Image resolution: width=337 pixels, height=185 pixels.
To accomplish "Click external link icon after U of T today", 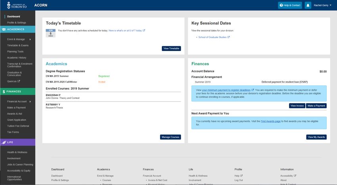I will click(144, 30).
